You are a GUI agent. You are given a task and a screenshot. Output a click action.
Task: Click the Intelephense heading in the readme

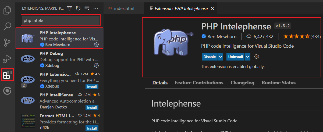[176, 103]
